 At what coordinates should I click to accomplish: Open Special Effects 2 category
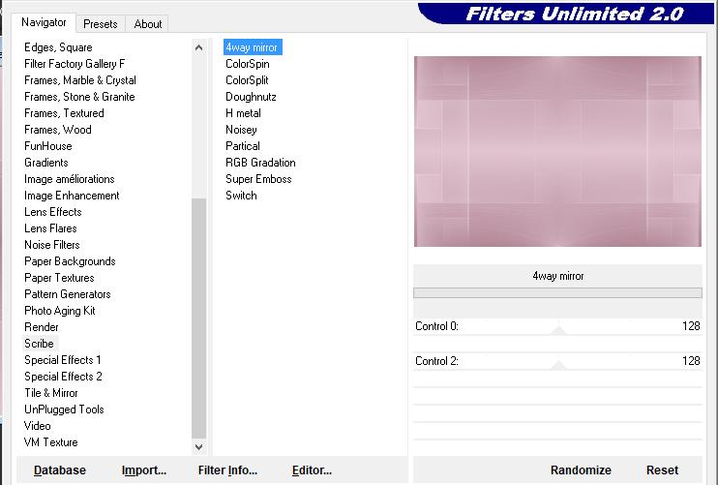pyautogui.click(x=63, y=377)
